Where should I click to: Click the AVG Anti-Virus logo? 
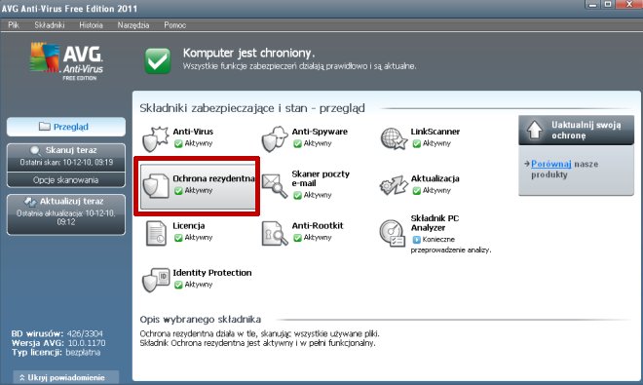(x=67, y=61)
